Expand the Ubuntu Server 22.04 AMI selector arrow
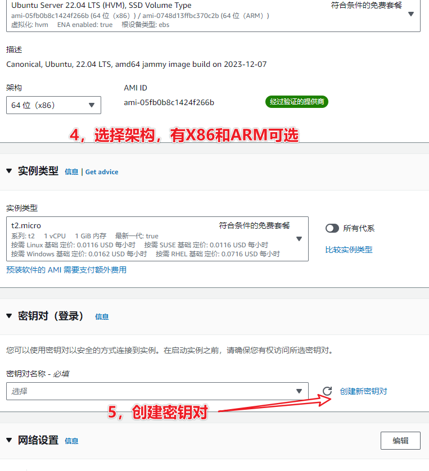The height and width of the screenshot is (471, 429). click(x=411, y=14)
